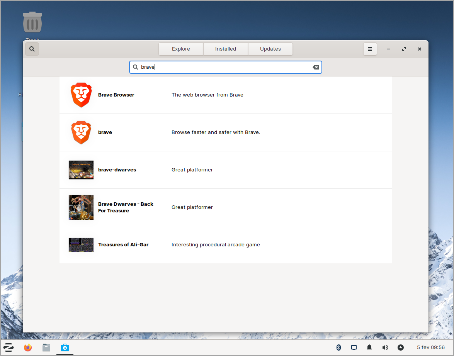Open the power status icon
The height and width of the screenshot is (356, 454).
[x=401, y=348]
